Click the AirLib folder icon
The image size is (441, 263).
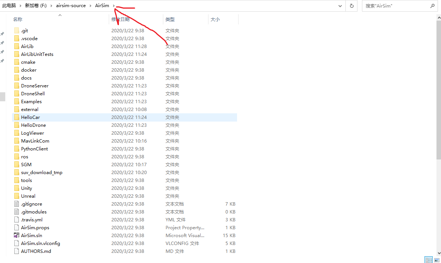(17, 46)
